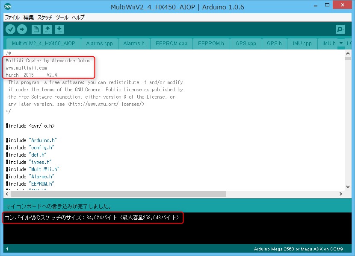Screen dimensions: 355x256
Task: Open the Serial Monitor magnifier icon
Action: 340,29
